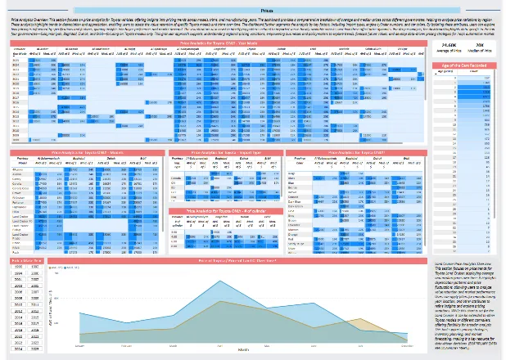Select year 2022 in the year slicer

click(18, 343)
